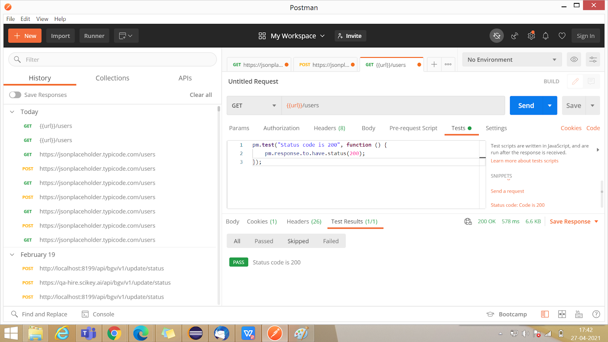Click the workspace grid icon
608x342 pixels.
coord(262,36)
